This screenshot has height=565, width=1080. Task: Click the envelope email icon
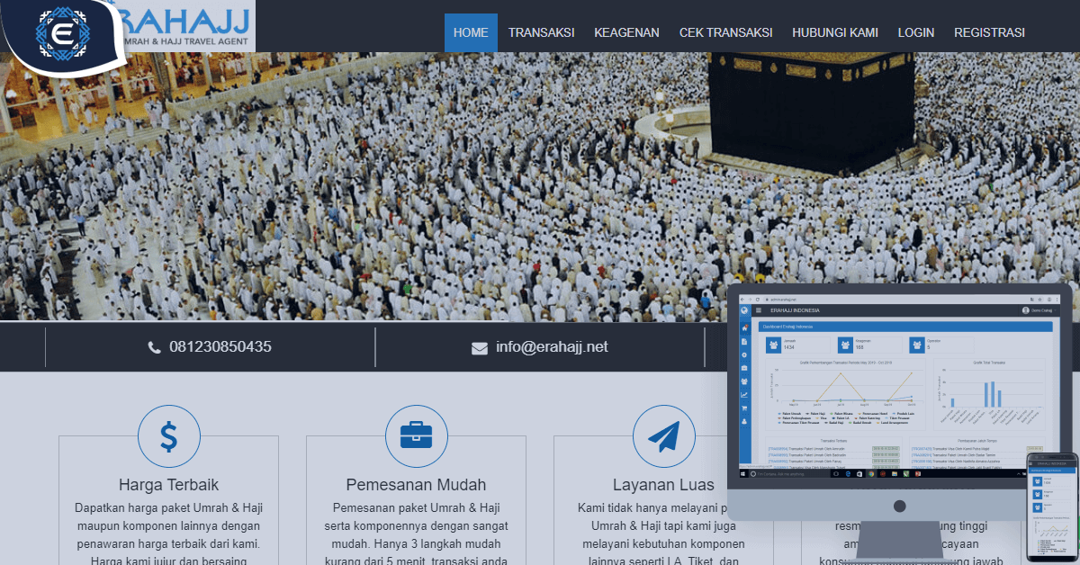(480, 348)
